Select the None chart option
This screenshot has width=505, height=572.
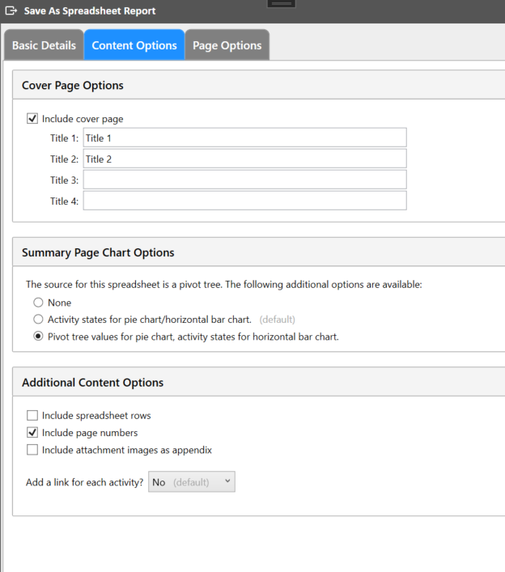click(38, 303)
